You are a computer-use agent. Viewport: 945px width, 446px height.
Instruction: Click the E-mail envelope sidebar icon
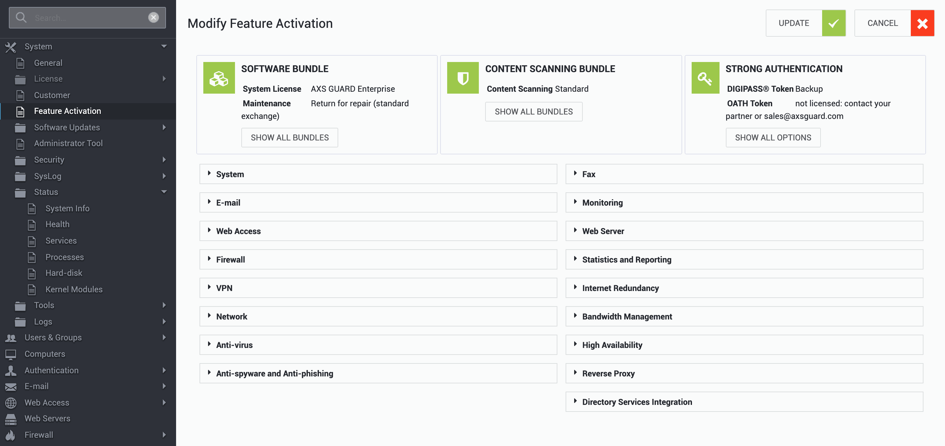[x=11, y=386]
